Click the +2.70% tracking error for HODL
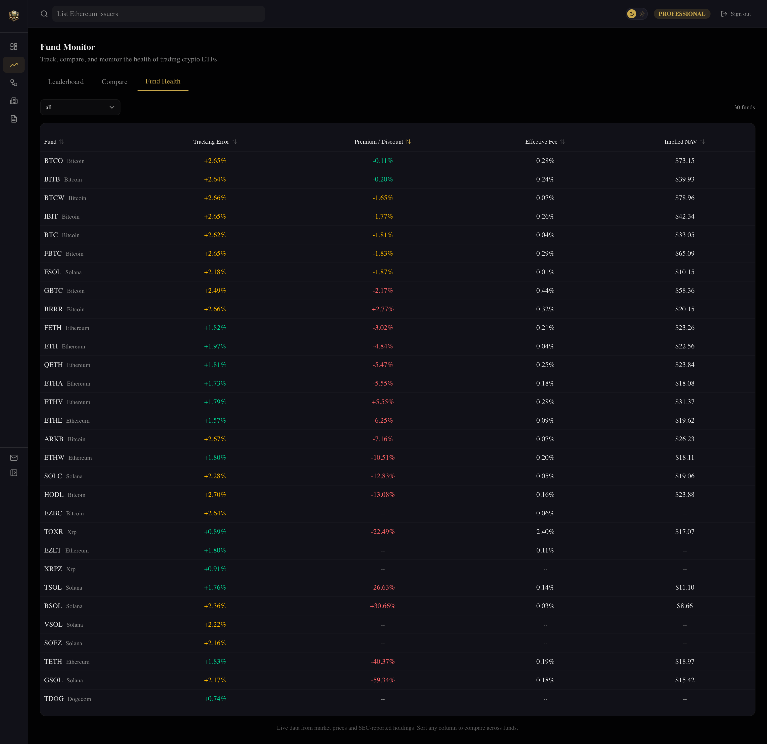This screenshot has height=744, width=767. point(215,495)
